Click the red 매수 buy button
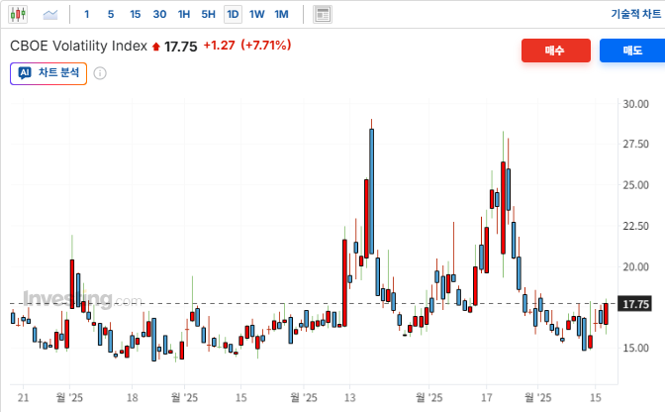Image resolution: width=665 pixels, height=412 pixels. (x=555, y=51)
